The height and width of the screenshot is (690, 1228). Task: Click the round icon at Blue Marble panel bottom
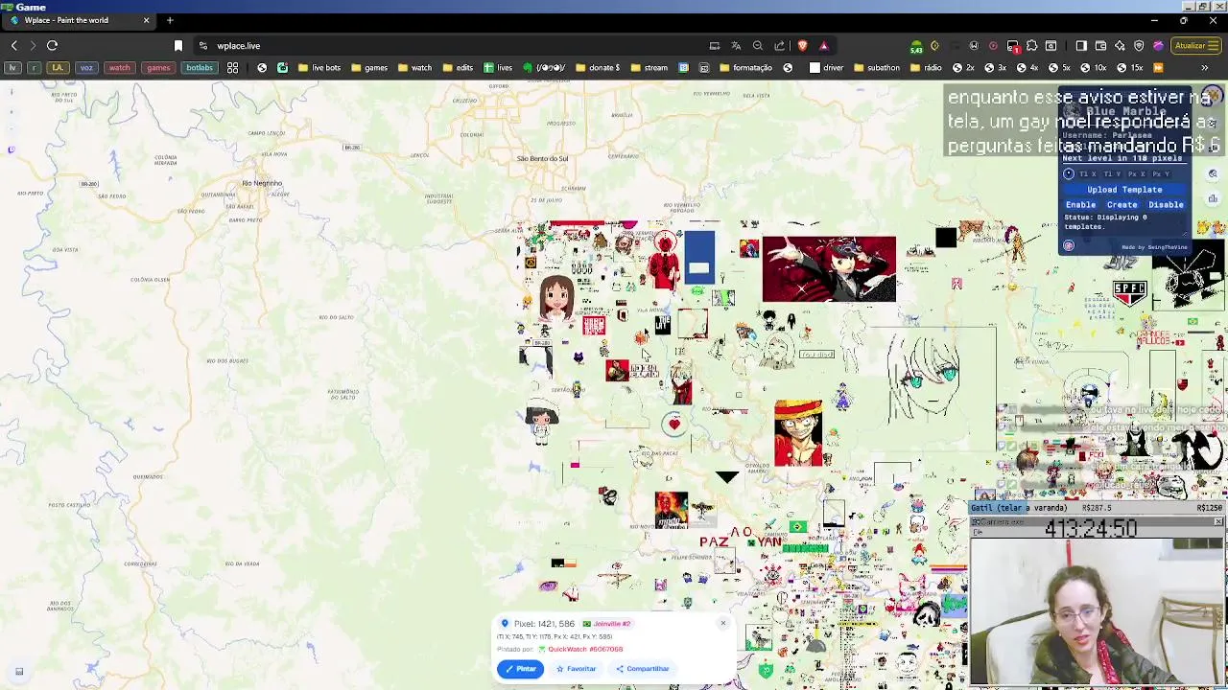coord(1069,245)
